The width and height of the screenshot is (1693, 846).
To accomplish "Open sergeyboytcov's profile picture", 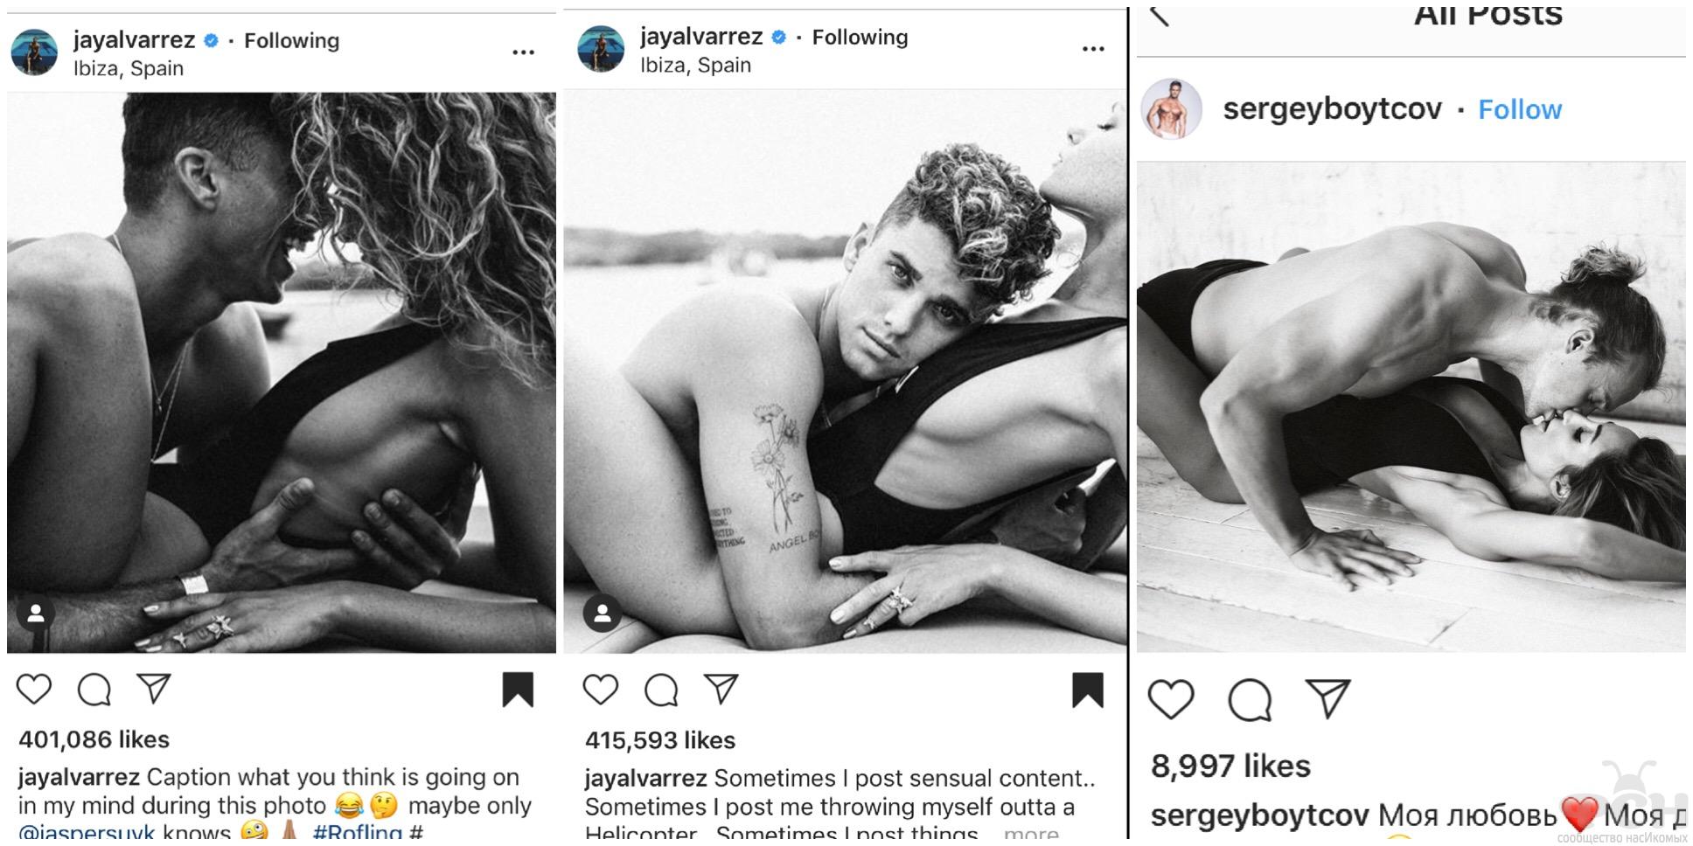I will [x=1172, y=109].
